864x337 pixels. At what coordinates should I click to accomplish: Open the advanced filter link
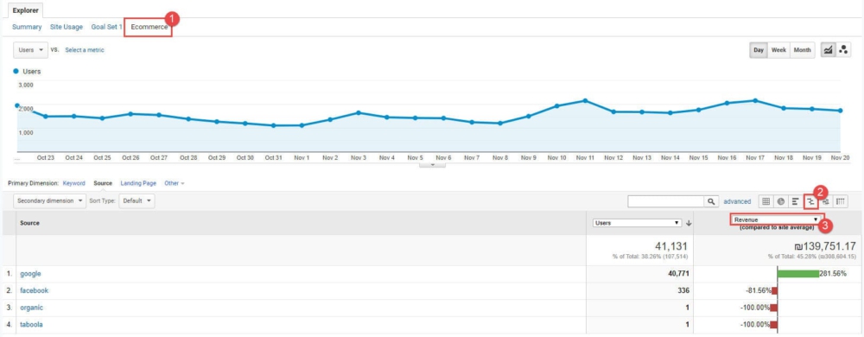click(x=737, y=201)
